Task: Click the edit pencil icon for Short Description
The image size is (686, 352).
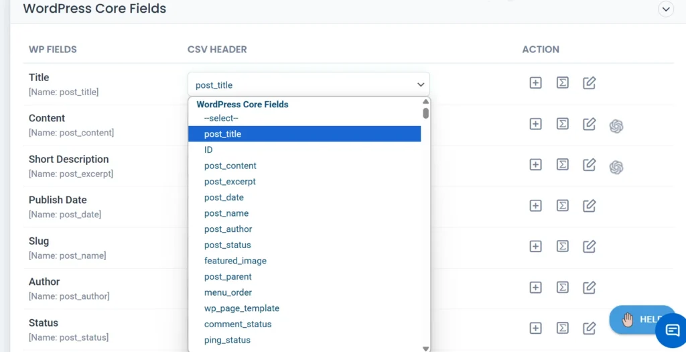Action: [590, 165]
